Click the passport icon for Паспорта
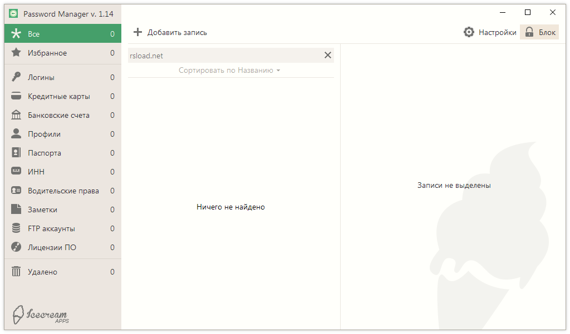This screenshot has height=334, width=570. (x=16, y=152)
